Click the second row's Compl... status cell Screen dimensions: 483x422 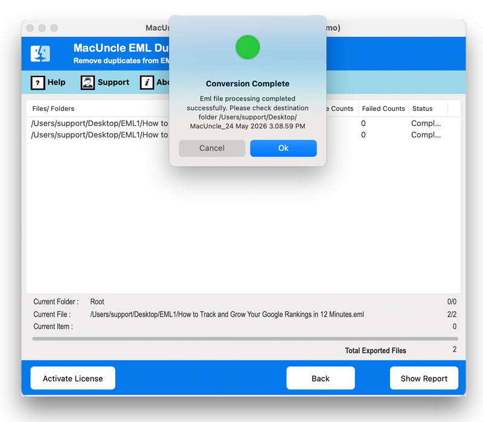[426, 134]
